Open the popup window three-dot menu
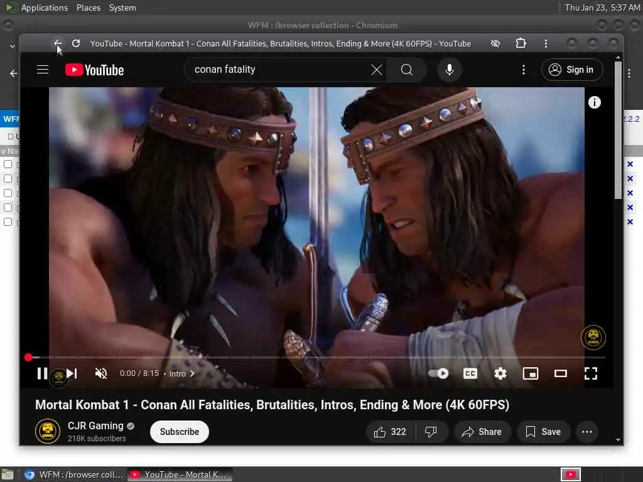 click(546, 43)
